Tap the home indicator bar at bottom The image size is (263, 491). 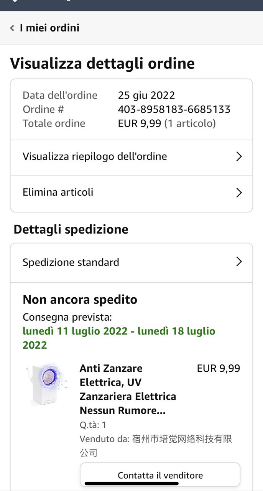[131, 484]
